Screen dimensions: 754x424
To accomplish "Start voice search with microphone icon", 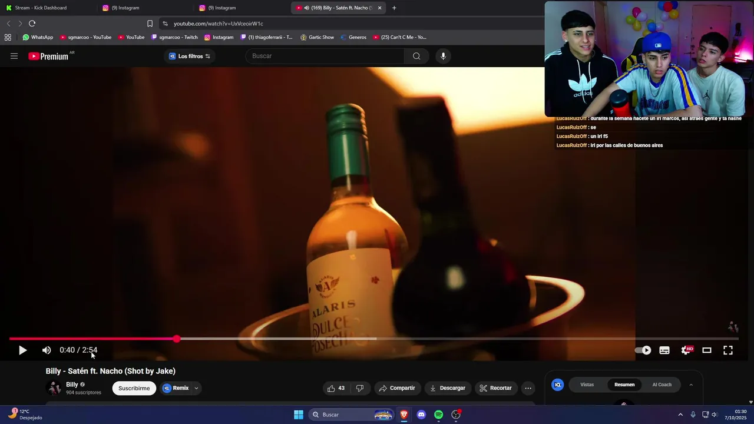I will pos(443,56).
